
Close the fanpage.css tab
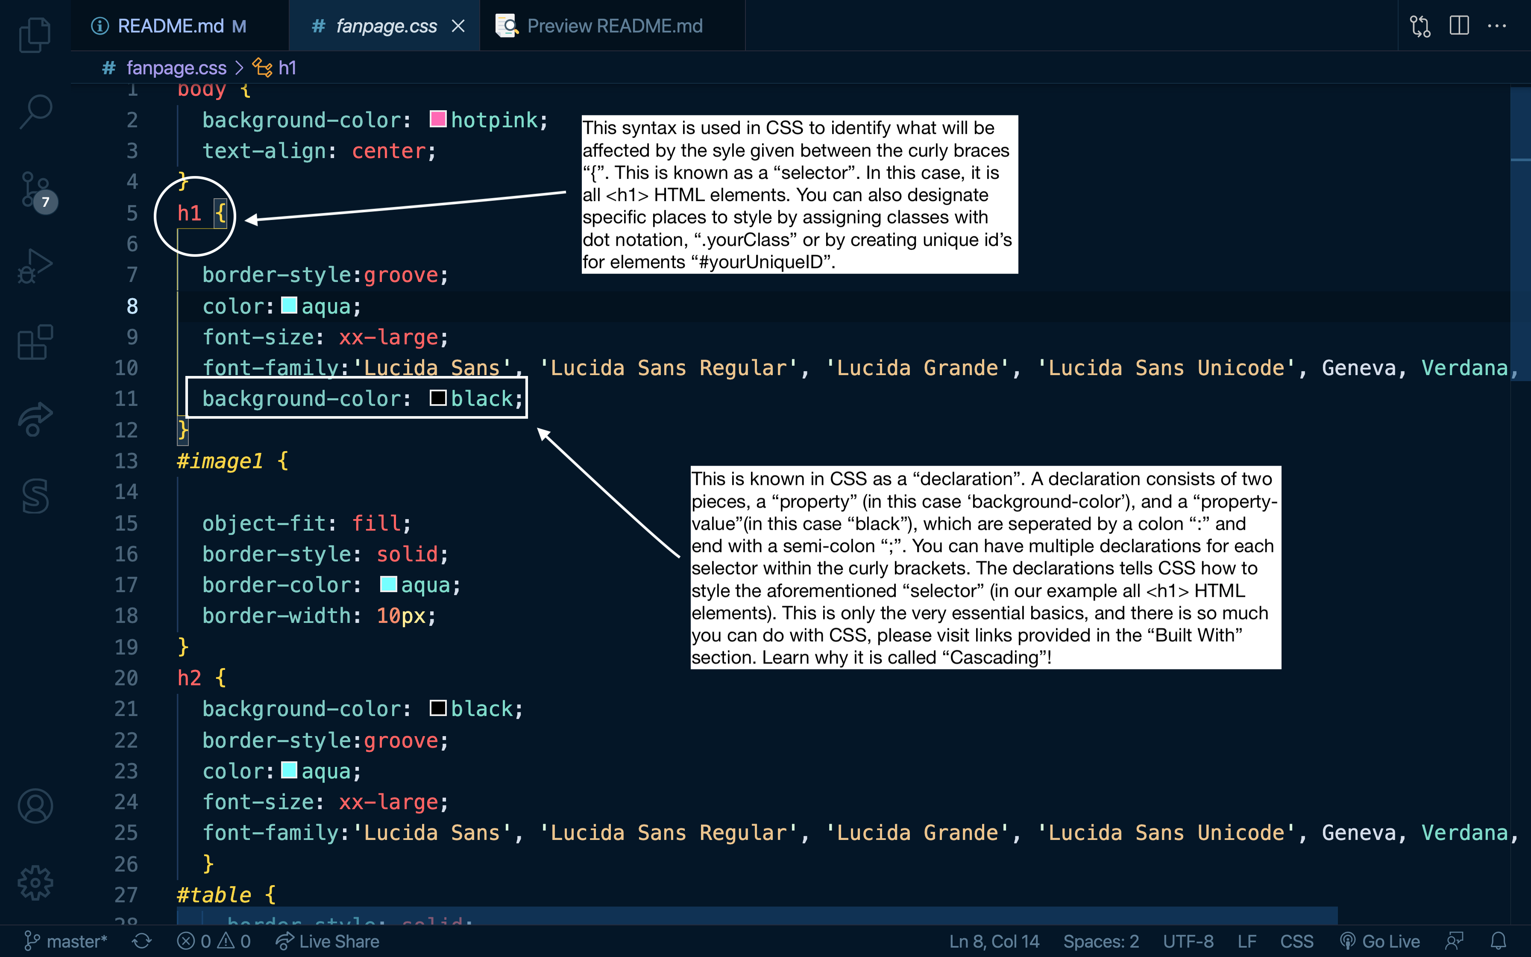pos(458,26)
